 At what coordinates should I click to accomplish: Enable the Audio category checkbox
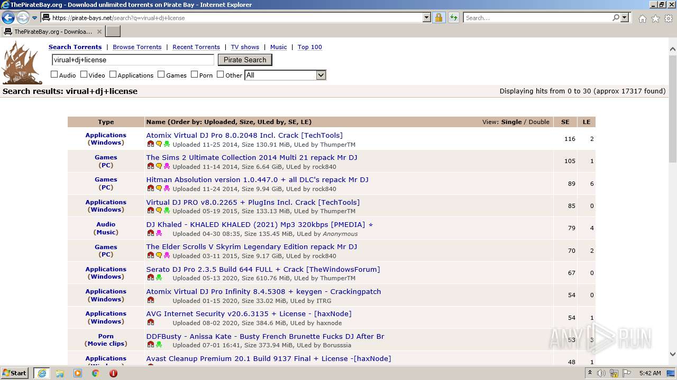54,74
